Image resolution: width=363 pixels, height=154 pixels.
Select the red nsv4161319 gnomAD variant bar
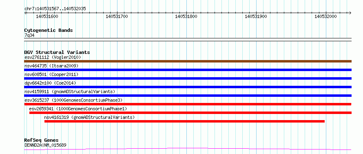tap(184, 121)
